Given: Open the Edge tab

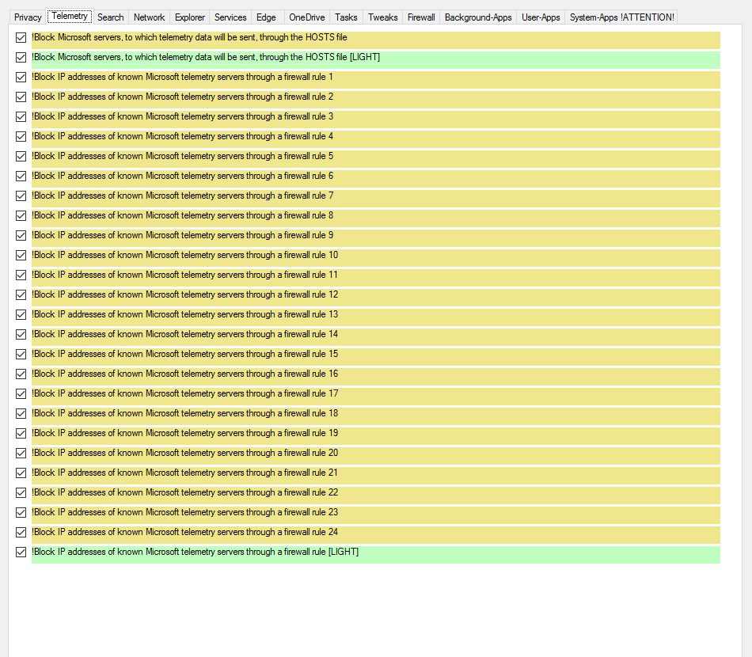Looking at the screenshot, I should [x=266, y=17].
